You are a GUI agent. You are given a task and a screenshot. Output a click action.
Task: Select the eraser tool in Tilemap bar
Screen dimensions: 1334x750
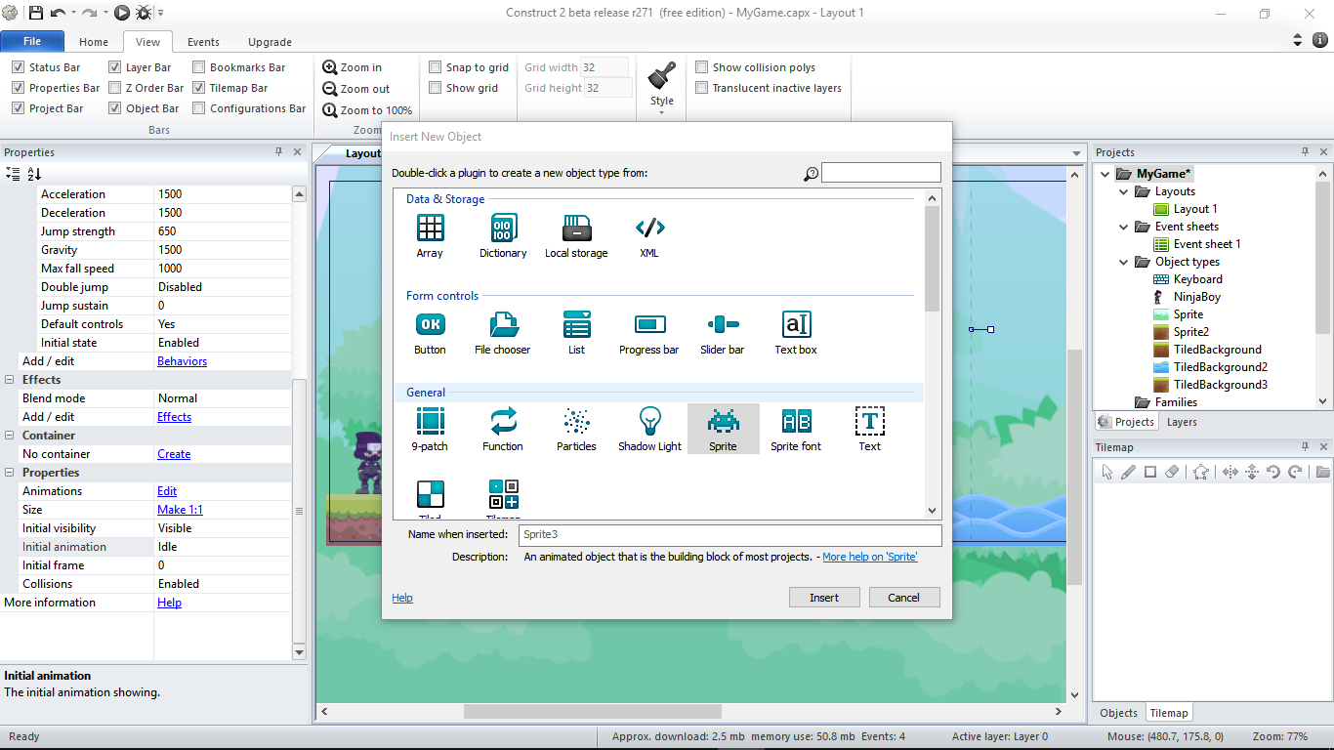click(x=1173, y=472)
